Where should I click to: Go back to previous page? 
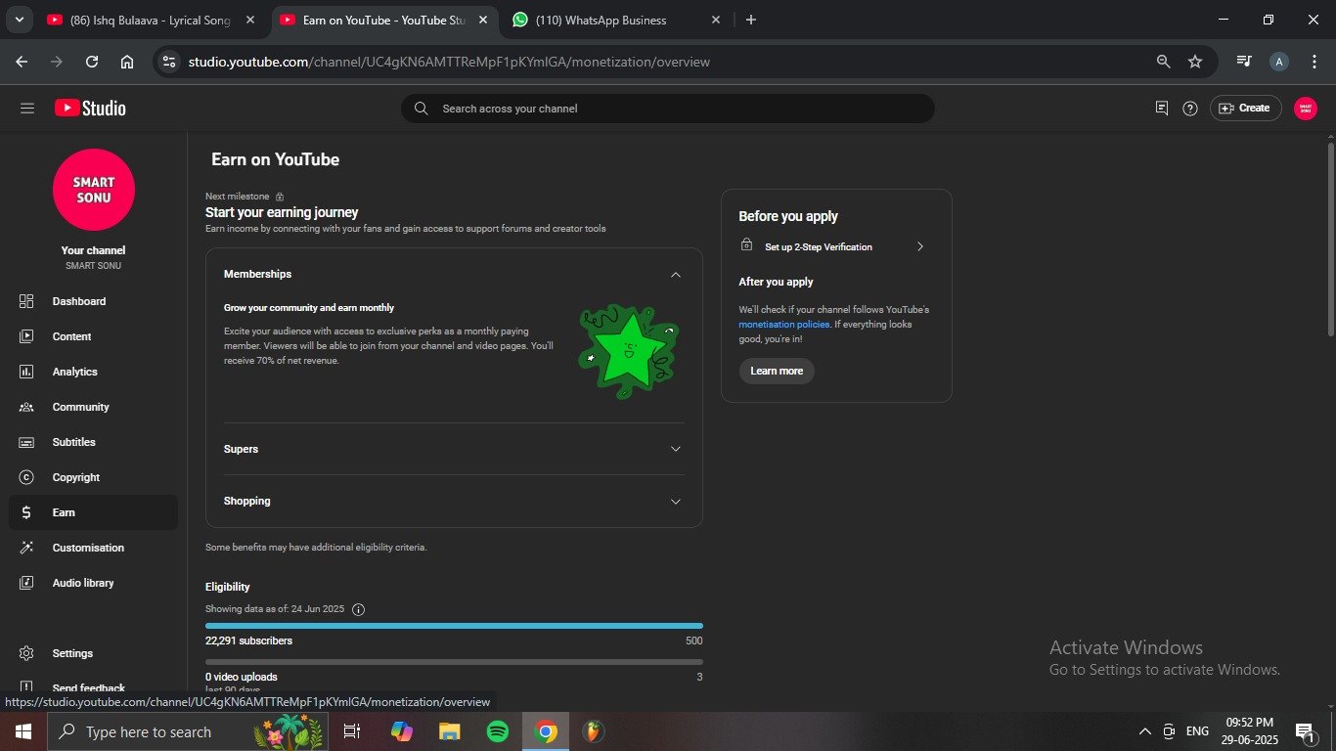[22, 62]
